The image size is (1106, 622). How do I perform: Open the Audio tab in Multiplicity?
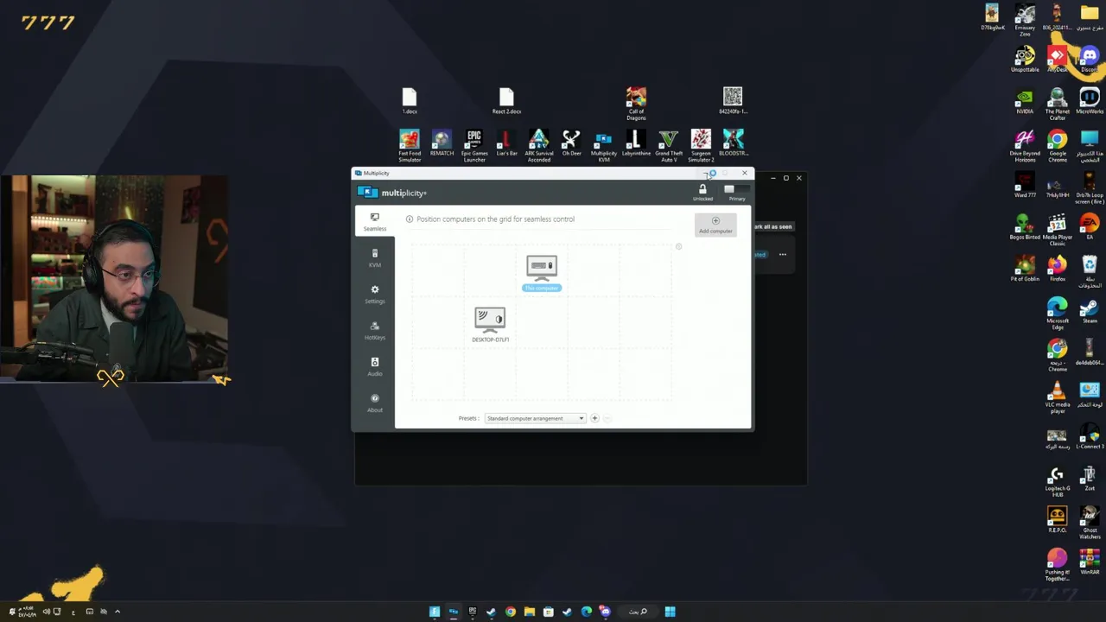tap(374, 367)
